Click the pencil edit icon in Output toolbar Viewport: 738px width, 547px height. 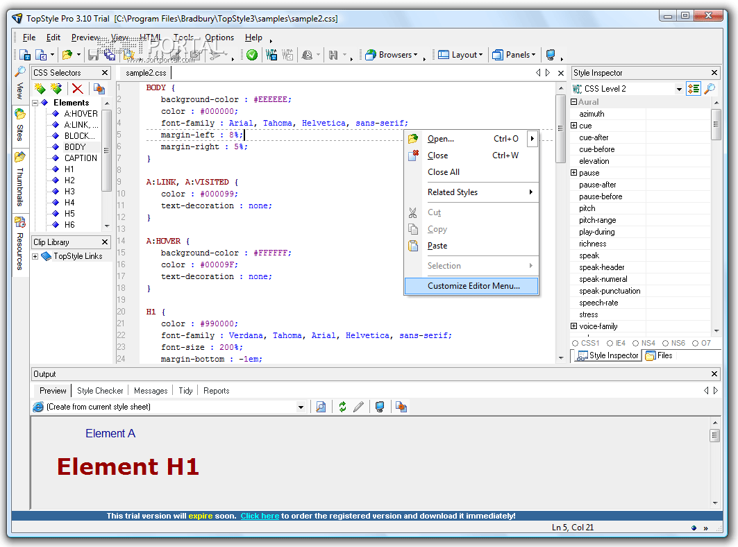[359, 407]
